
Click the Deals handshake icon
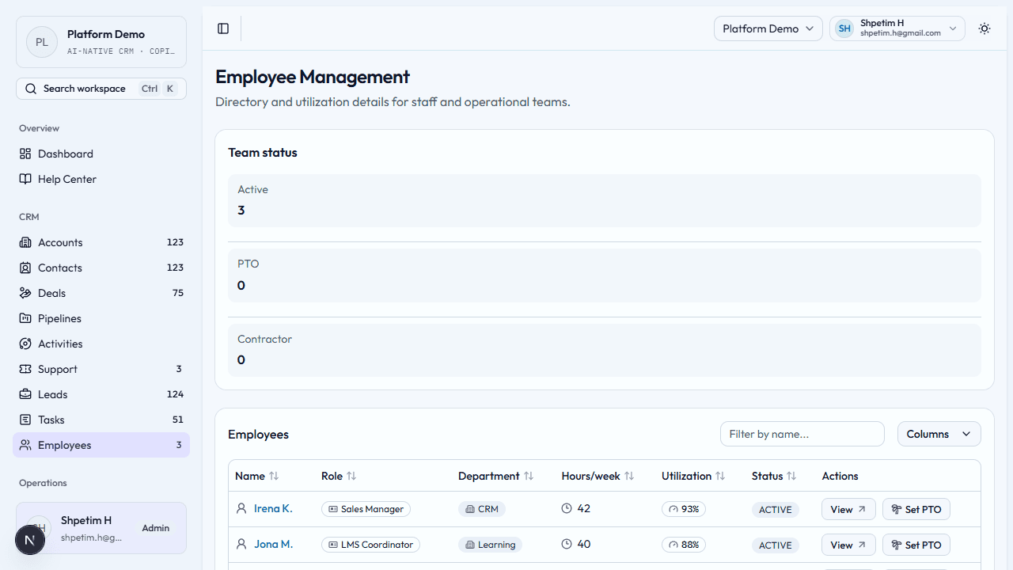pyautogui.click(x=26, y=293)
